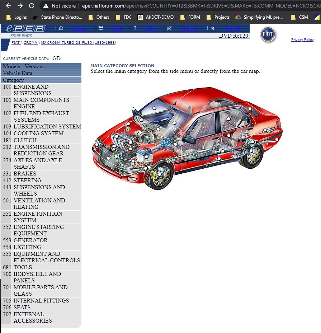
Task: Open the FORM bookmark folder
Action: (x=190, y=17)
